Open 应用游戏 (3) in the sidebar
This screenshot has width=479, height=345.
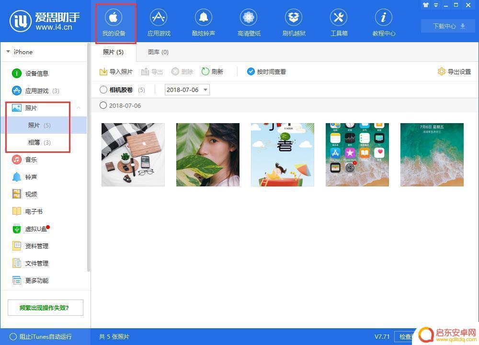pyautogui.click(x=35, y=91)
